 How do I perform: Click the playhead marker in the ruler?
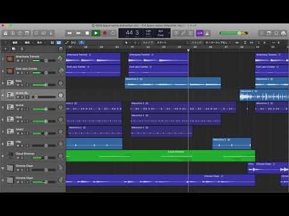click(188, 50)
